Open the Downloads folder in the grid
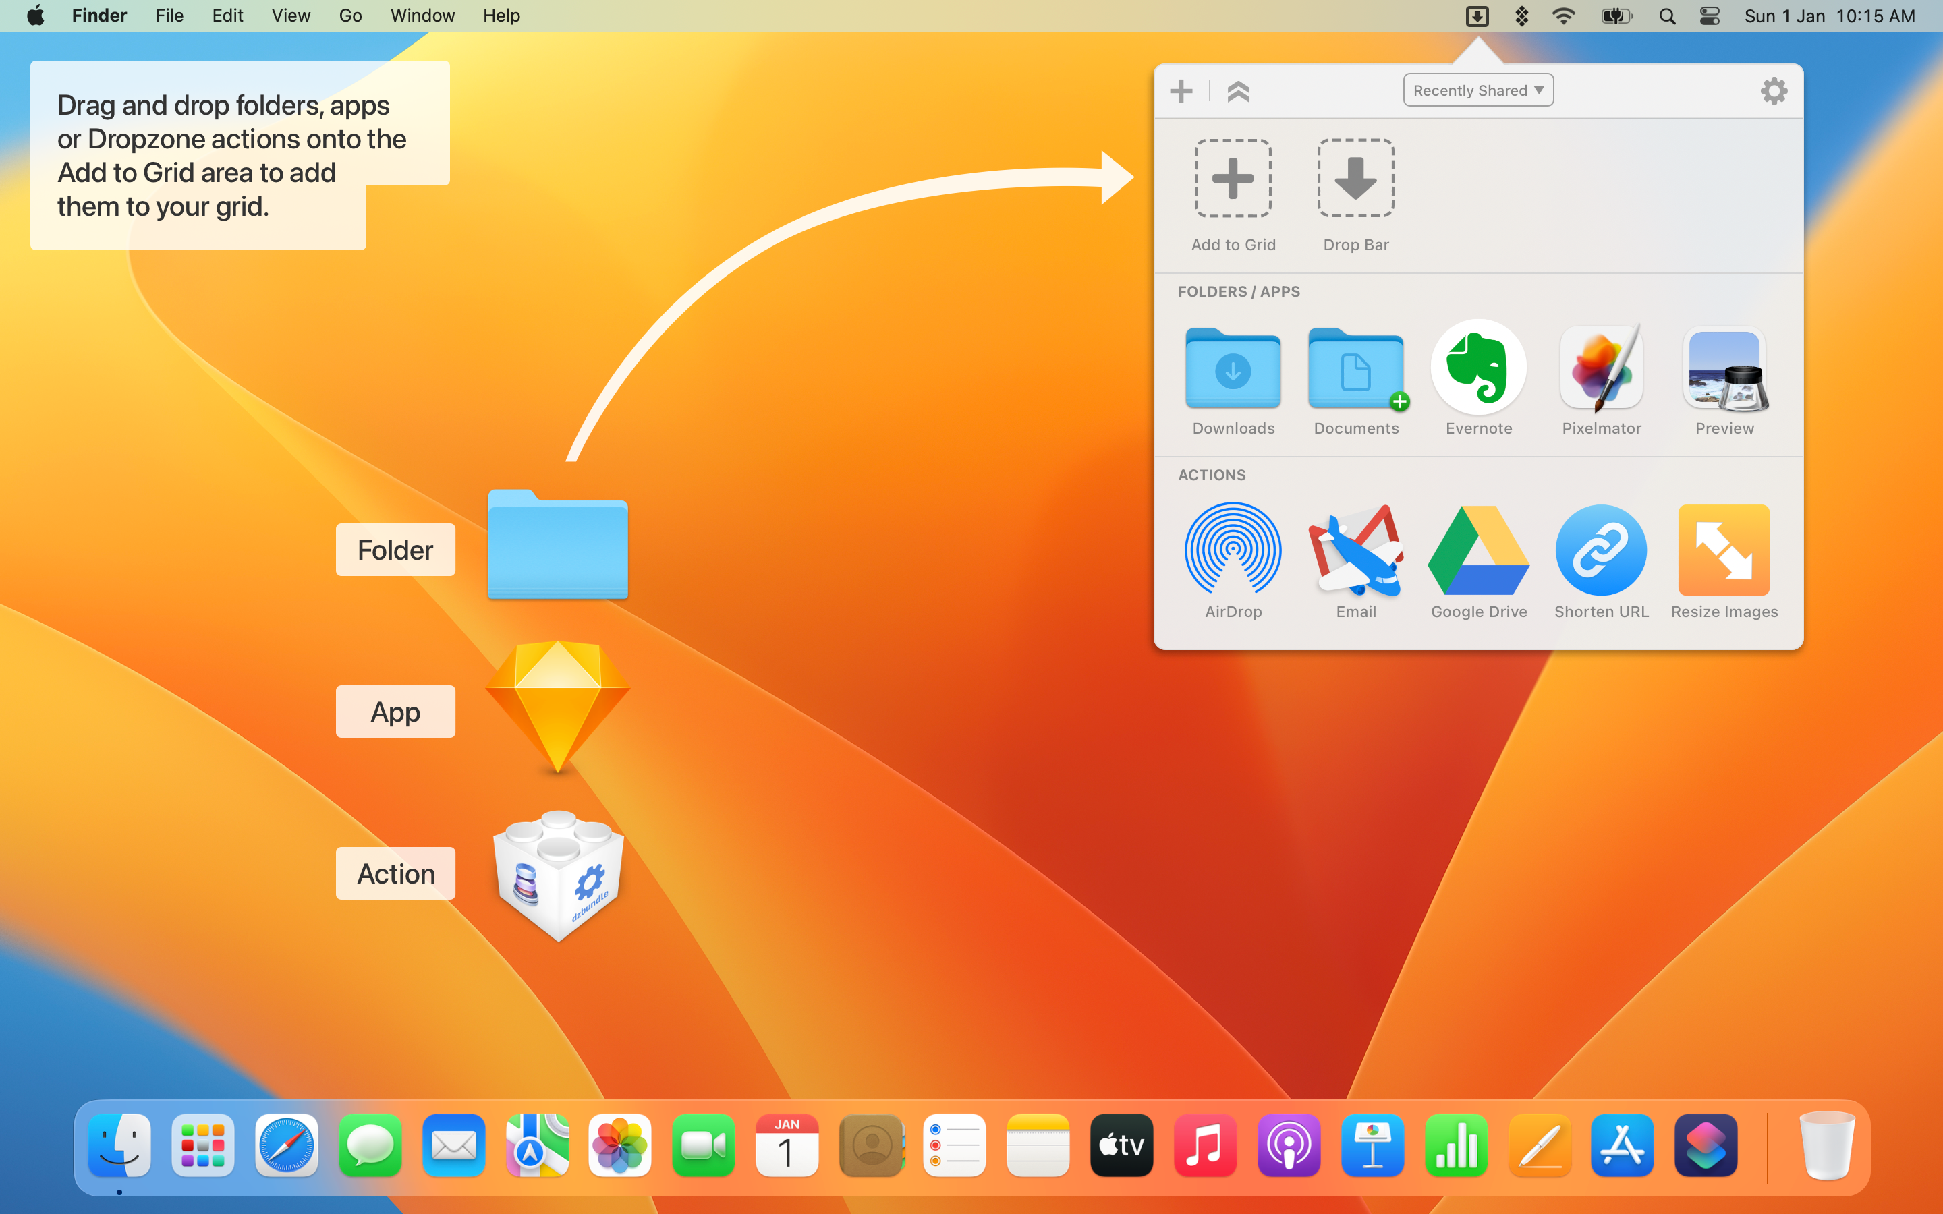Screen dimensions: 1943x1214 1233,370
